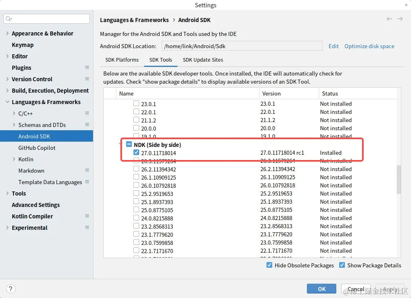The width and height of the screenshot is (411, 298).
Task: Switch to the SDK Platforms tab
Action: pos(122,60)
